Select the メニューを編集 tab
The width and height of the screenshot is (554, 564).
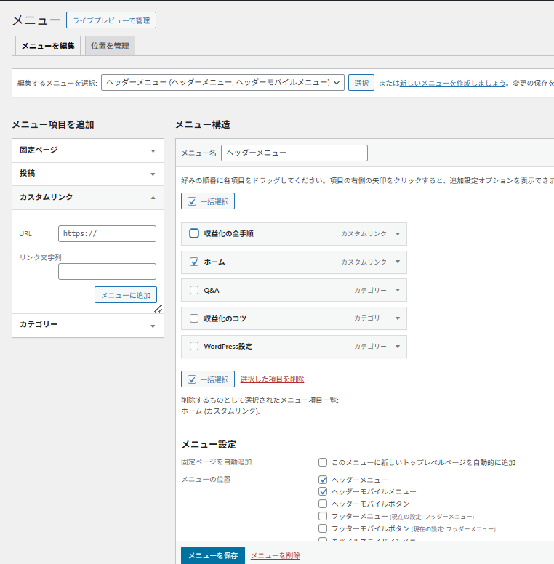point(48,46)
